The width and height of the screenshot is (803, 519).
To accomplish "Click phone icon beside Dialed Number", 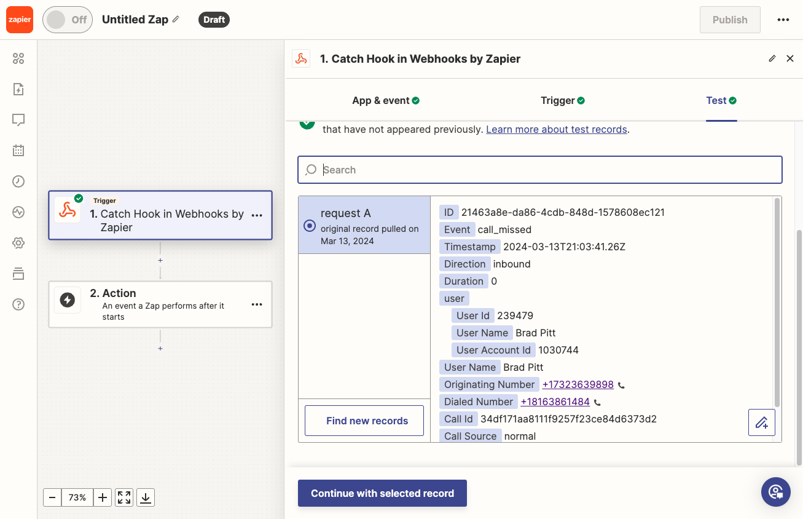I will pos(597,403).
